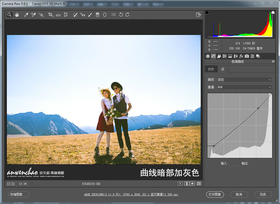Rotate image clockwise
Screen dimensions: 280x204
127,15
